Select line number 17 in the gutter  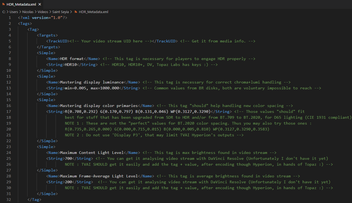[9, 112]
